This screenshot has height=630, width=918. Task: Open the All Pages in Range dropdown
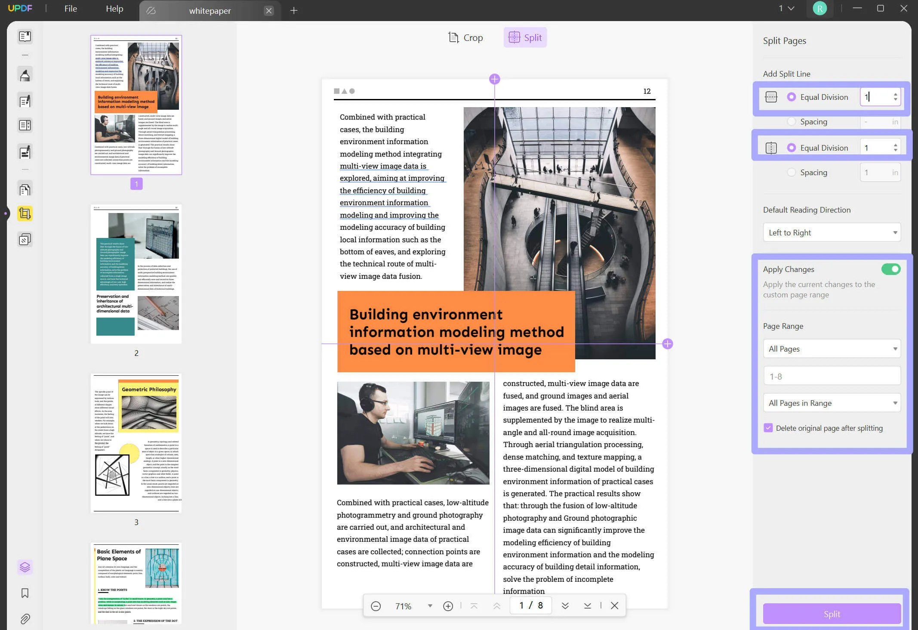coord(832,402)
